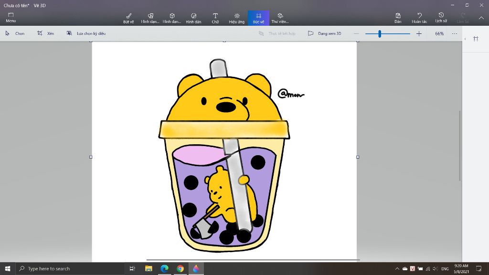Click the horizontal scrollbar below canvas
This screenshot has width=489, height=275.
coord(253,260)
